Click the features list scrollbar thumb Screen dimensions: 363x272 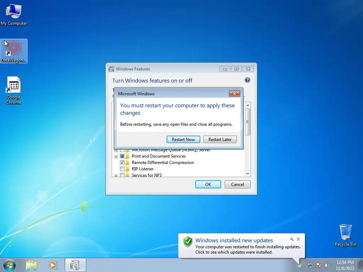(x=248, y=122)
